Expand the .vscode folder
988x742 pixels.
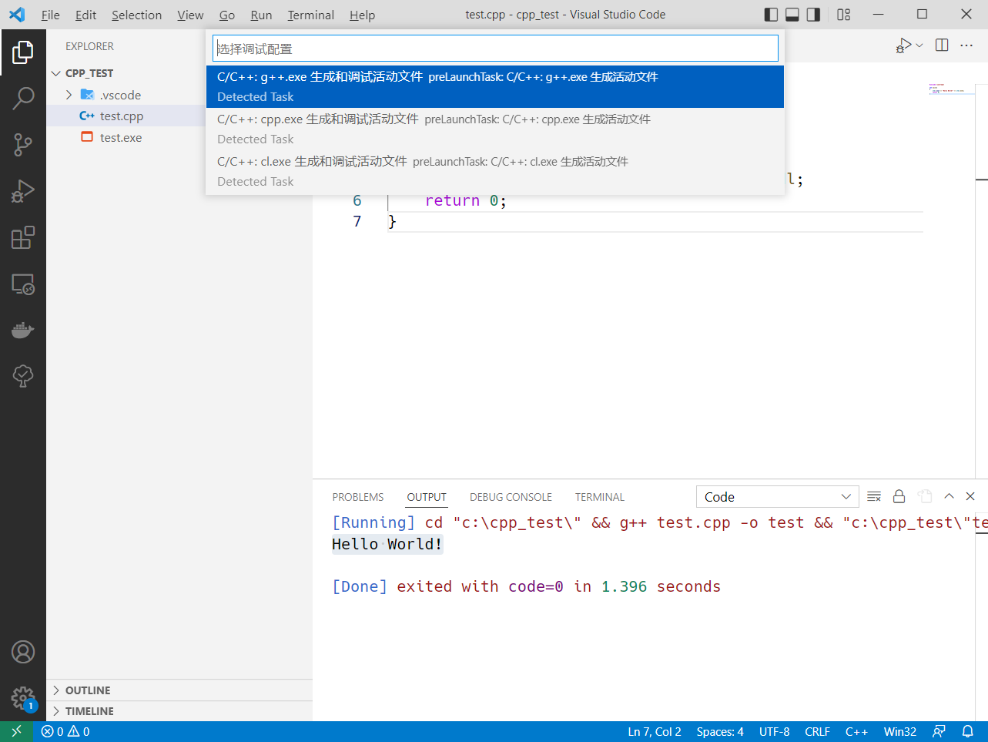(69, 95)
